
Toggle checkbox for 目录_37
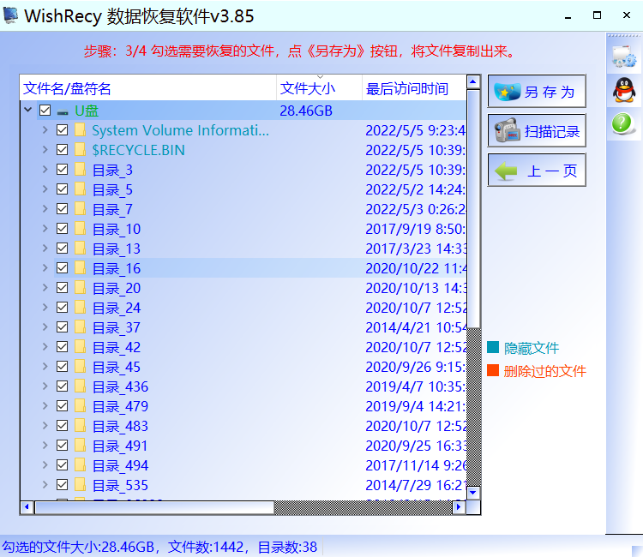point(62,327)
